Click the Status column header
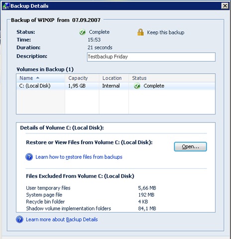The height and width of the screenshot is (239, 231). point(172,78)
